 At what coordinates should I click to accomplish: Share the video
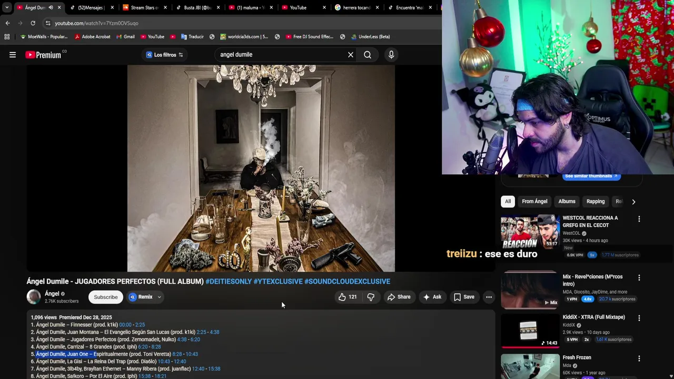coord(399,297)
